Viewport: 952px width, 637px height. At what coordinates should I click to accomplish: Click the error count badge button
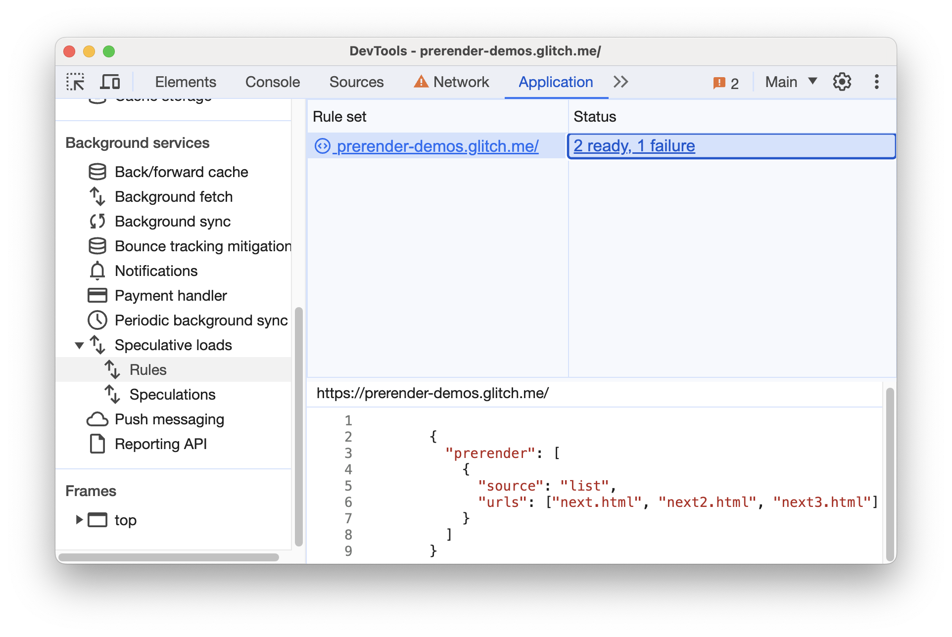729,81
